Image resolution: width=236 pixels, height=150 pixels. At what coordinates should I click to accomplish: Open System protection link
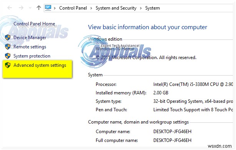32,56
